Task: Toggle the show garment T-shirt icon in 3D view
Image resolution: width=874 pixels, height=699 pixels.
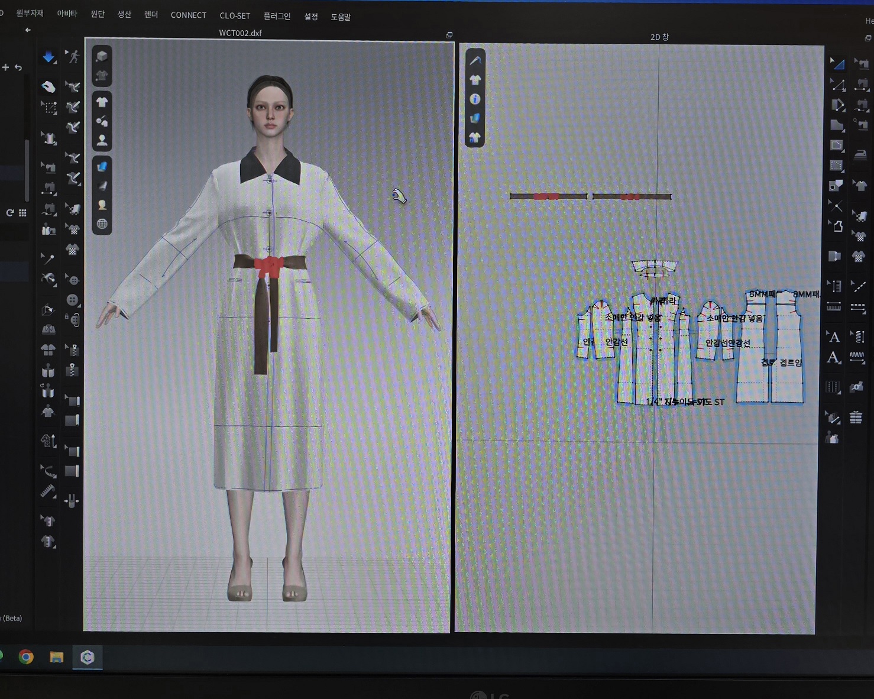Action: click(102, 102)
